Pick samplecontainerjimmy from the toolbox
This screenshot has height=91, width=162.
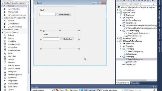pos(17,15)
